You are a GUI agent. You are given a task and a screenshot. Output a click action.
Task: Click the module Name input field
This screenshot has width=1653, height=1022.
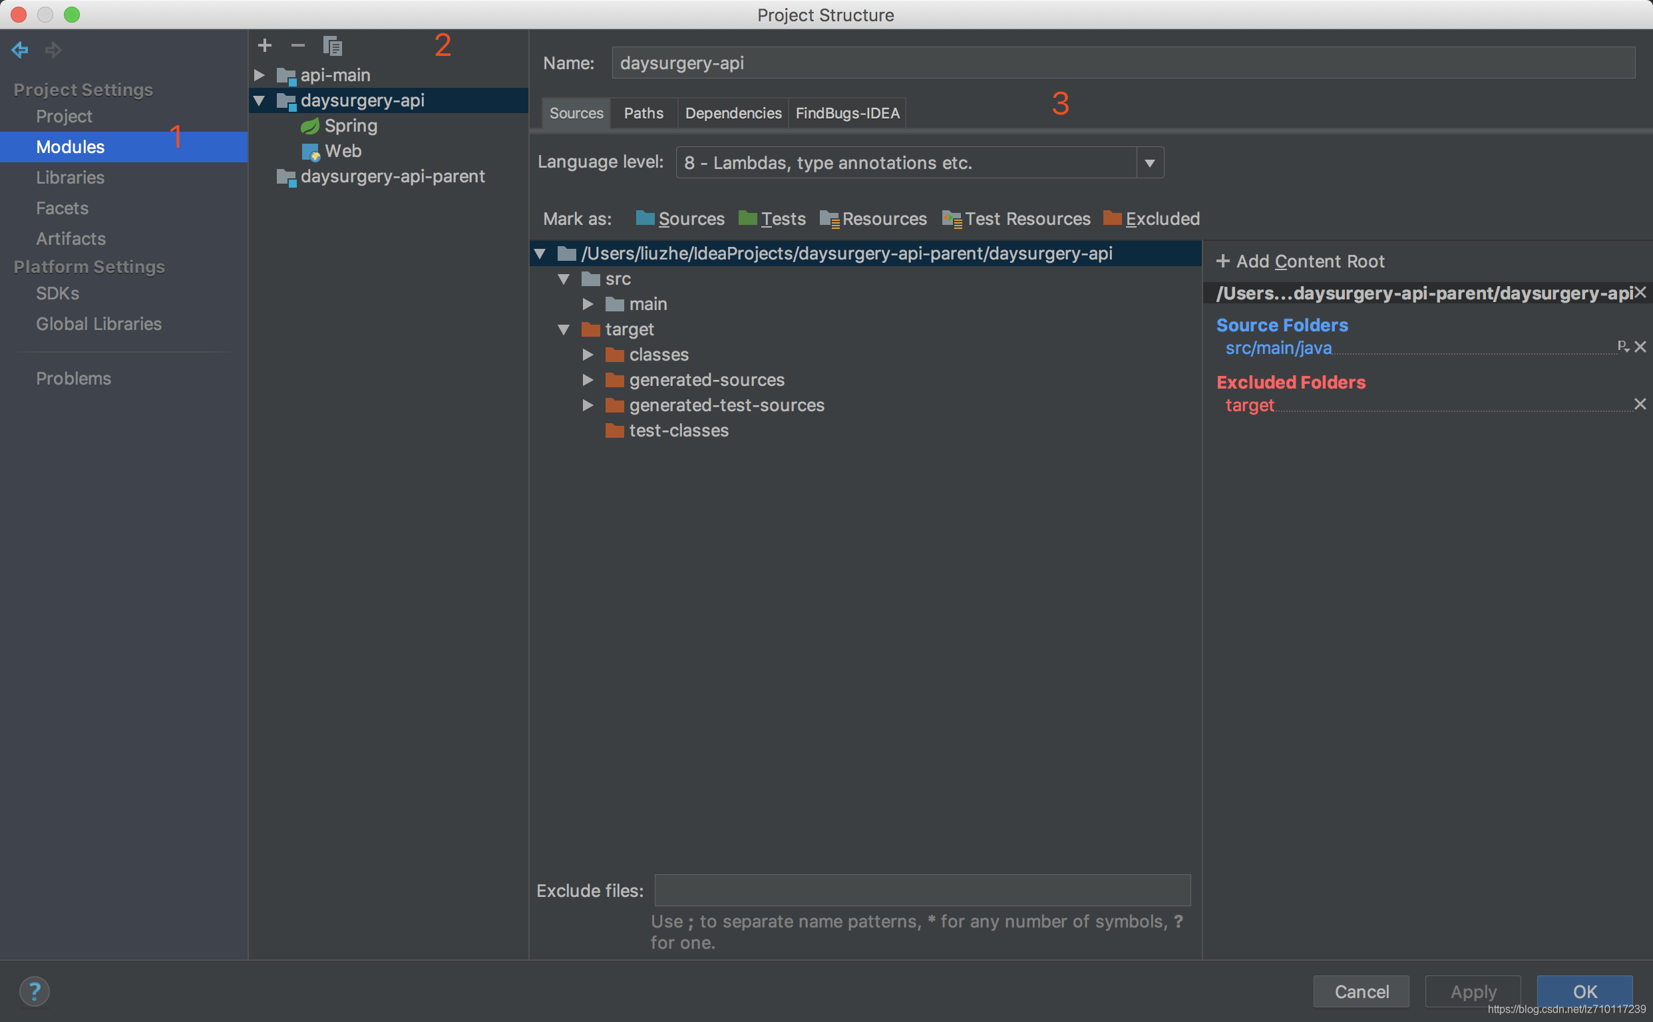pyautogui.click(x=1124, y=63)
